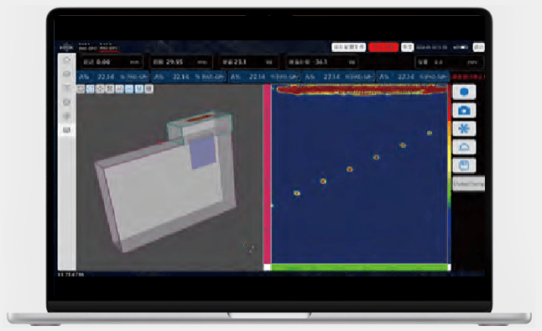Click the grey text button below the save icon
The height and width of the screenshot is (331, 542).
(x=469, y=184)
